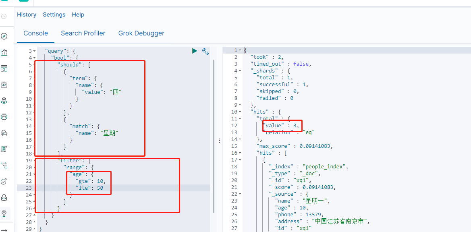This screenshot has width=471, height=232.
Task: Click "phone" : 13579 in response
Action: coord(299,215)
